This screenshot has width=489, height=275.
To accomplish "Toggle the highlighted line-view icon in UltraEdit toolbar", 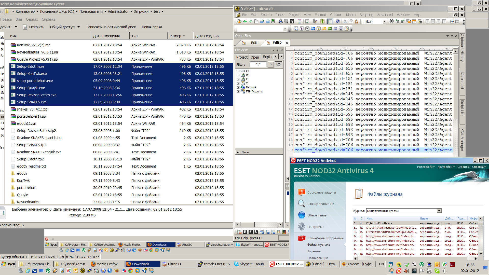I will (330, 22).
